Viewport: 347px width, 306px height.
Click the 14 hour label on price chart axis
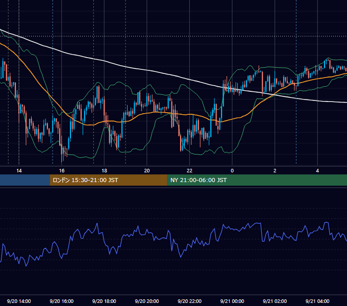(x=19, y=171)
